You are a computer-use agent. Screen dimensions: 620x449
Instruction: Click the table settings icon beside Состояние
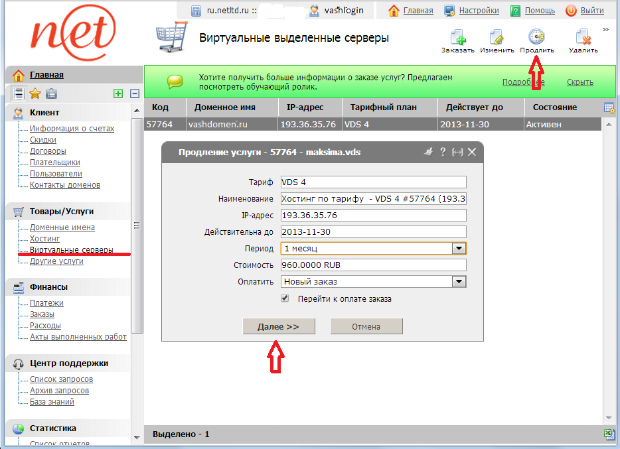(609, 107)
